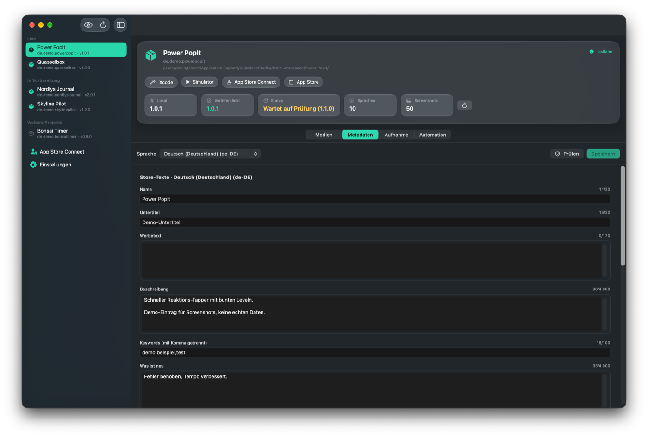Click the Lokal version card
Image resolution: width=648 pixels, height=437 pixels.
pyautogui.click(x=171, y=105)
